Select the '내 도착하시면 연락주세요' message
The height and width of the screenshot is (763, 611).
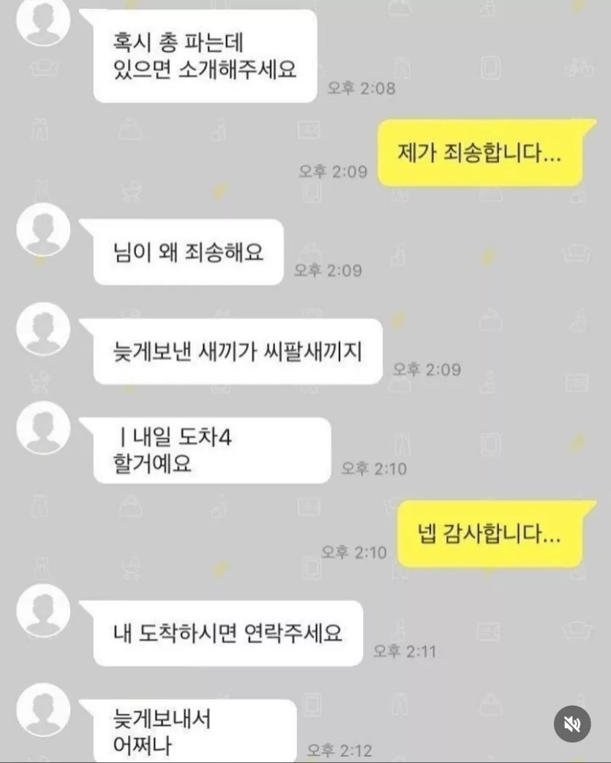point(228,633)
